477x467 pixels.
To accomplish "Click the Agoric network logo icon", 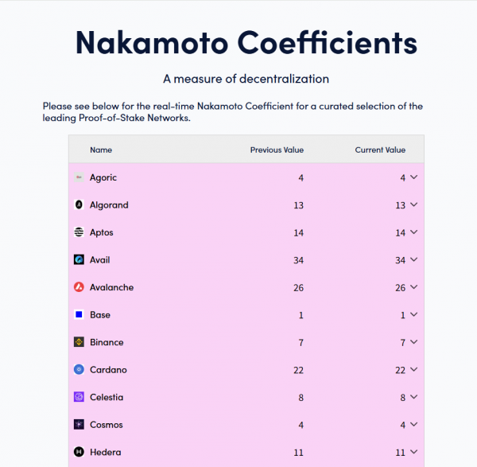I will coord(79,177).
